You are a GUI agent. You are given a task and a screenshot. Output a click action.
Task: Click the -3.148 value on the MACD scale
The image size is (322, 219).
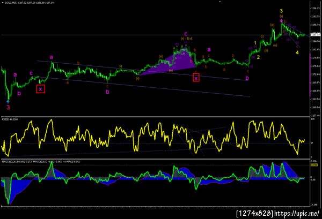pos(314,205)
